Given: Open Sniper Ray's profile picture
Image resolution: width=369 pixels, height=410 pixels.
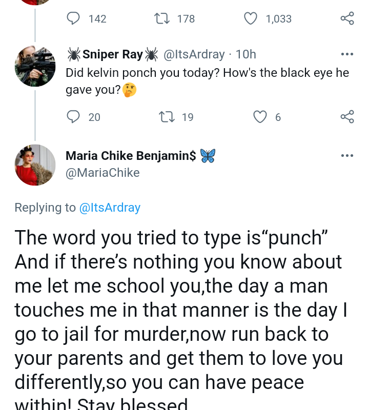Looking at the screenshot, I should point(35,66).
